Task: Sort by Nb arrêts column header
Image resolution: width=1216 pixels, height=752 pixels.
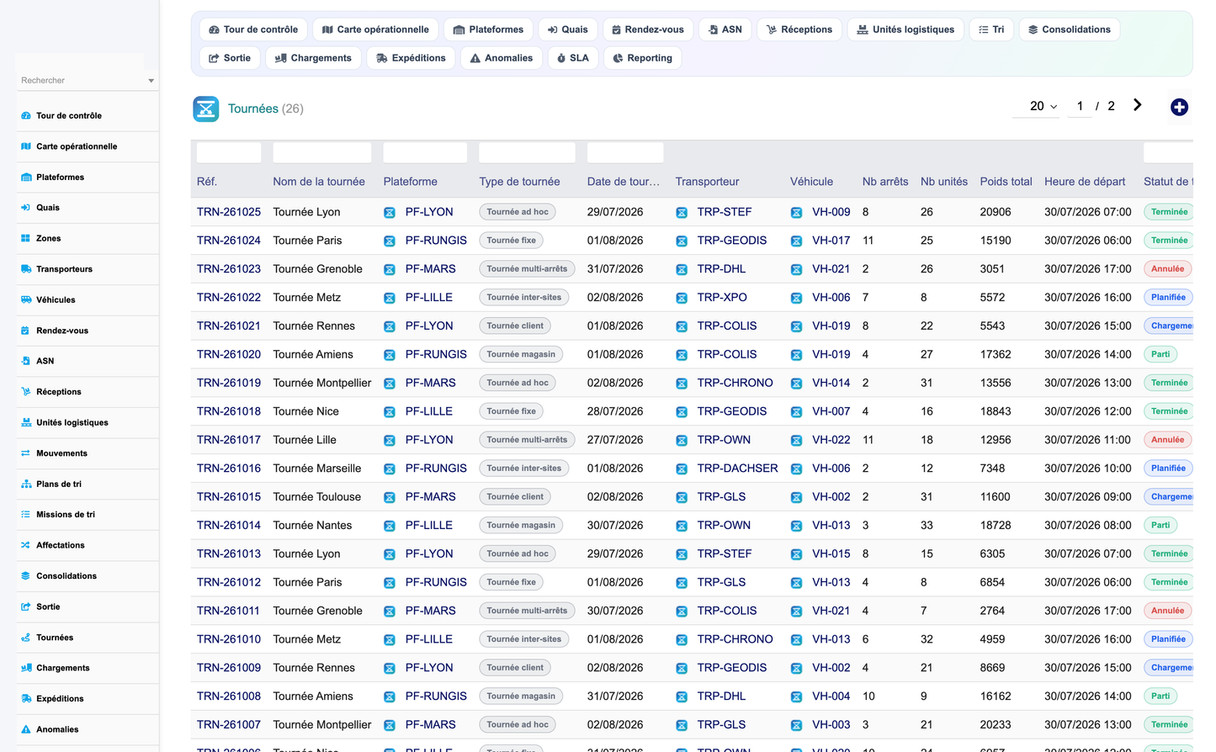Action: pos(885,182)
